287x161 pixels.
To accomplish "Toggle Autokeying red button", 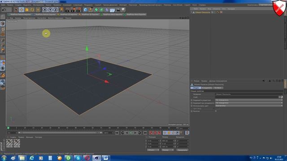I will 155,133.
